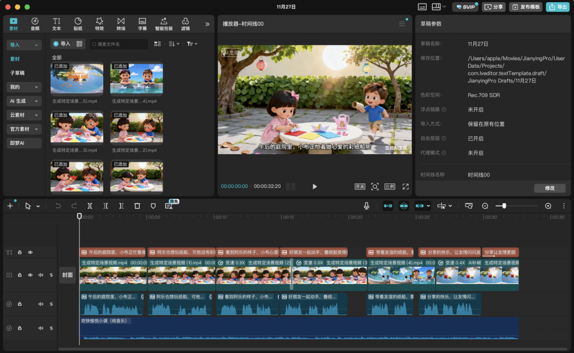Open the 贴纸 stickers panel
This screenshot has height=353, width=574.
78,24
